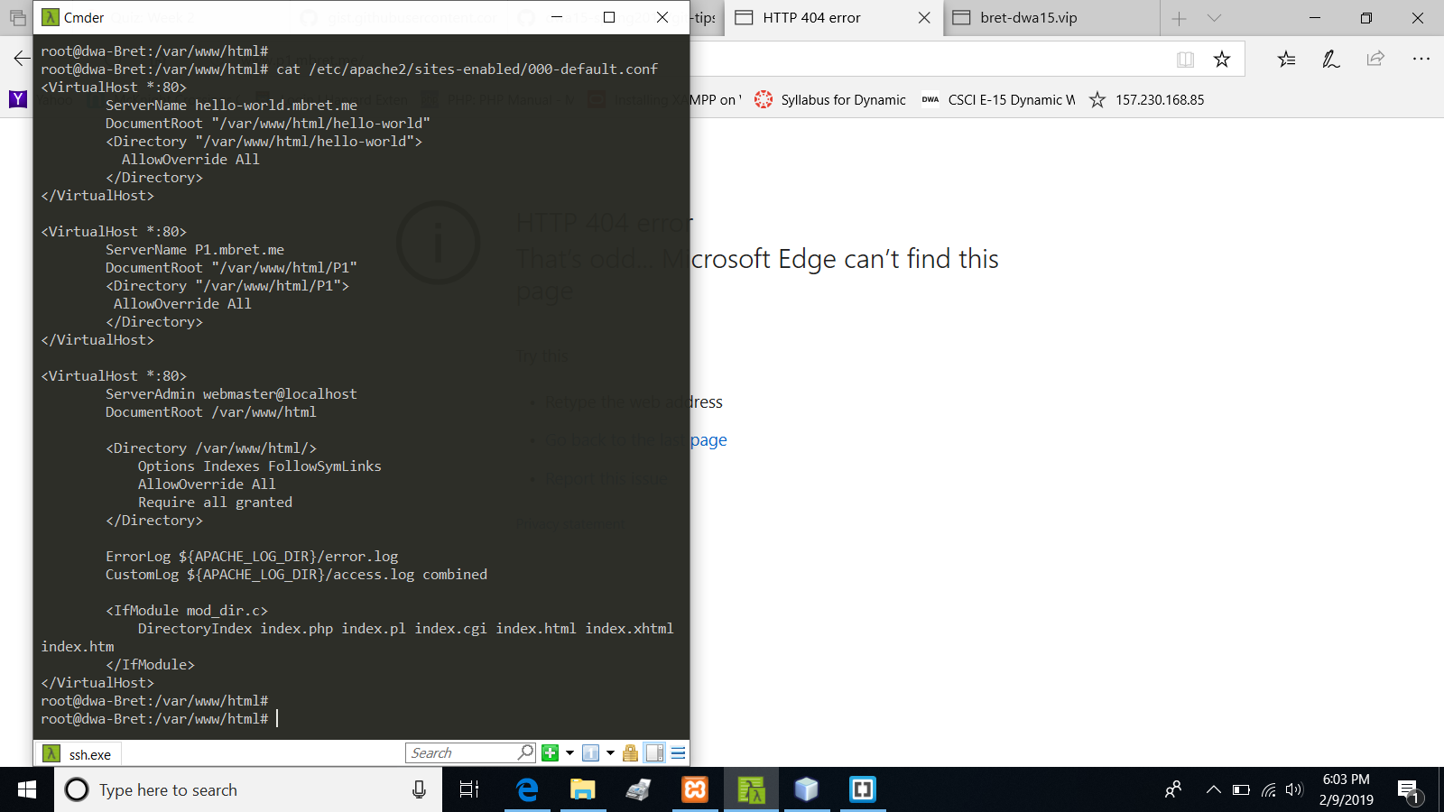Click the Edge back arrow

pos(22,59)
